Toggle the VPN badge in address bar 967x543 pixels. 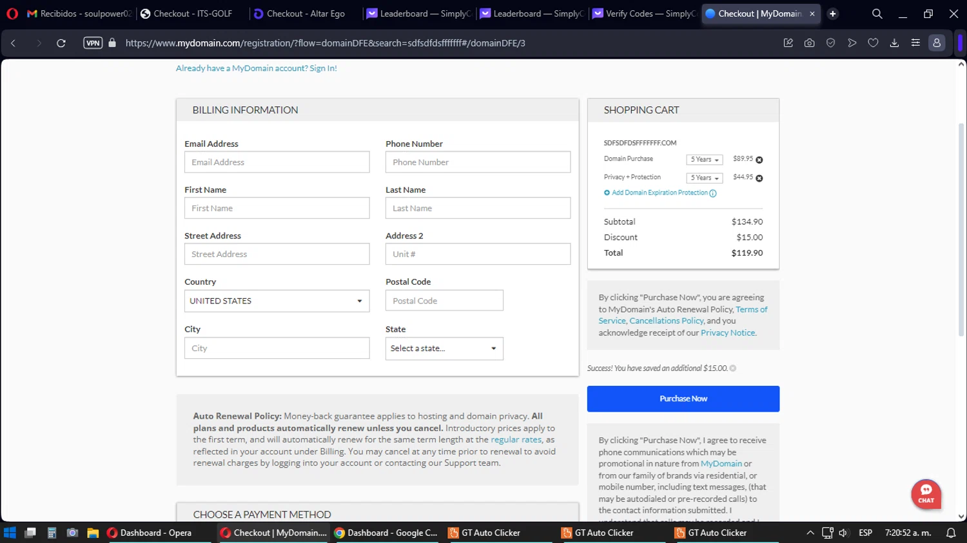93,43
